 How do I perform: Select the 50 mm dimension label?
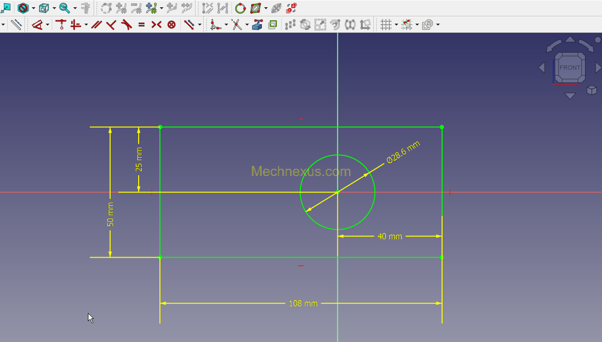tap(110, 214)
